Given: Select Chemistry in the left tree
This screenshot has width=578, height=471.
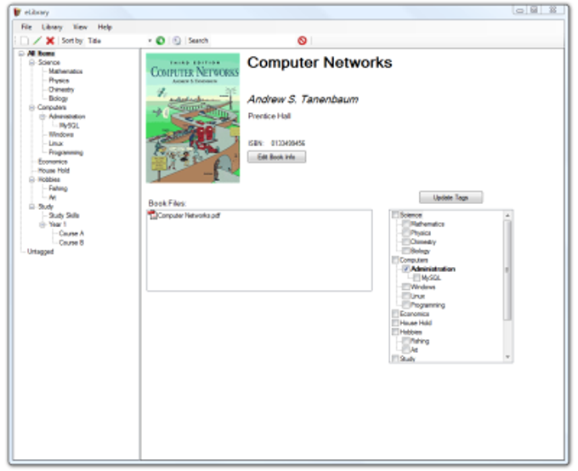Looking at the screenshot, I should tap(61, 89).
